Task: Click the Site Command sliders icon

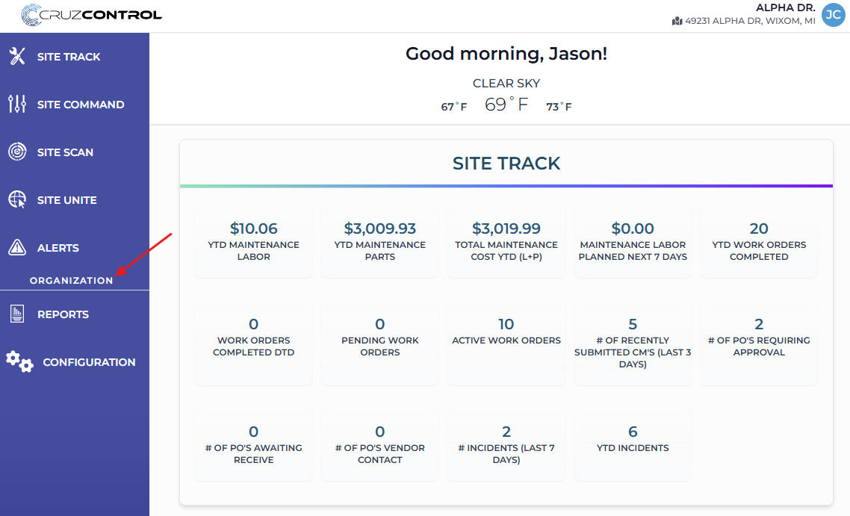Action: (17, 105)
